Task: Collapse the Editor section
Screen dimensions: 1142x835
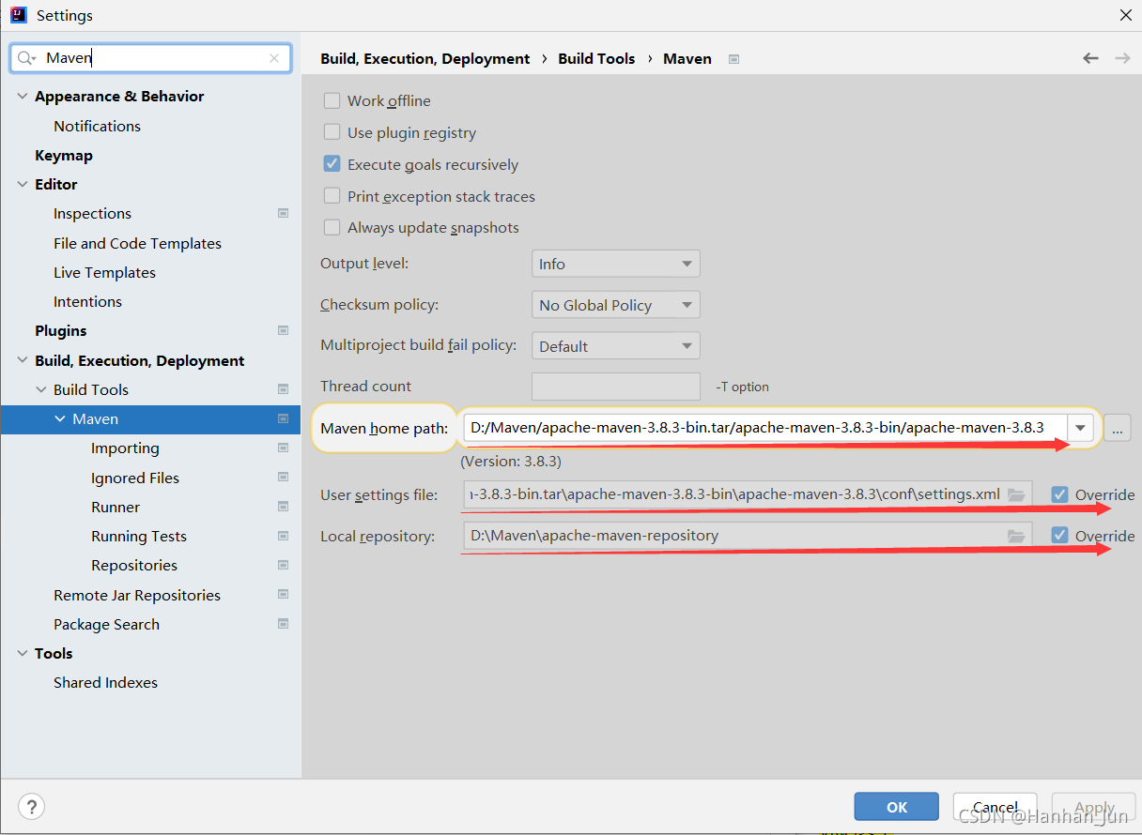Action: click(x=23, y=185)
